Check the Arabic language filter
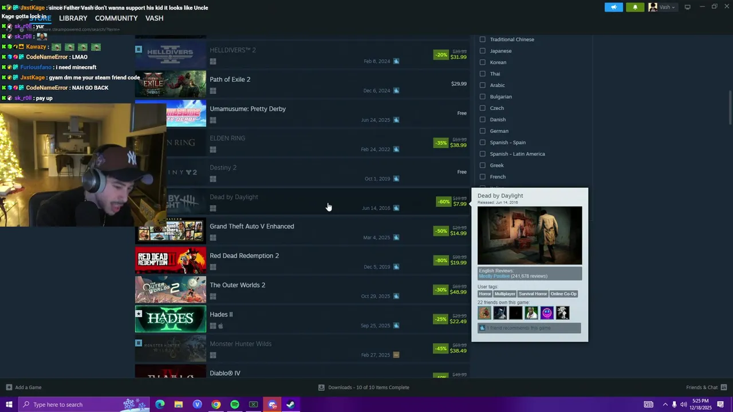Viewport: 733px width, 412px height. pyautogui.click(x=482, y=85)
